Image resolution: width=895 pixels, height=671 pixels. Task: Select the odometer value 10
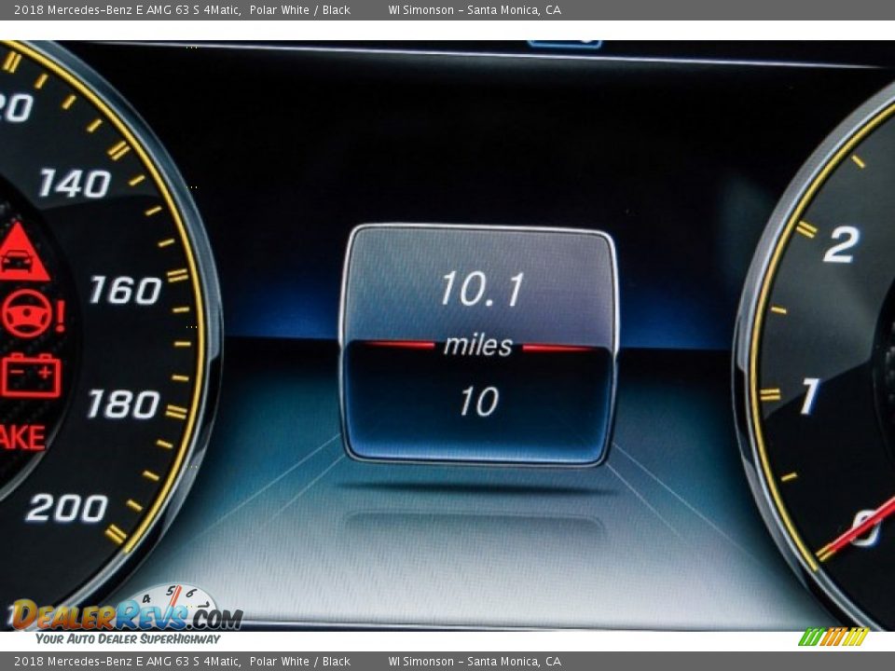pyautogui.click(x=477, y=402)
